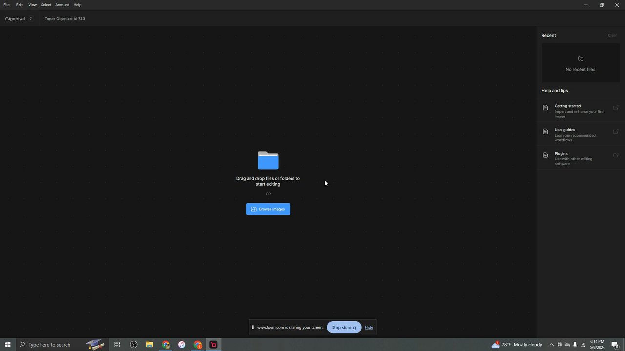This screenshot has height=351, width=625.
Task: Click Drag and drop files instruction text
Action: (x=268, y=181)
